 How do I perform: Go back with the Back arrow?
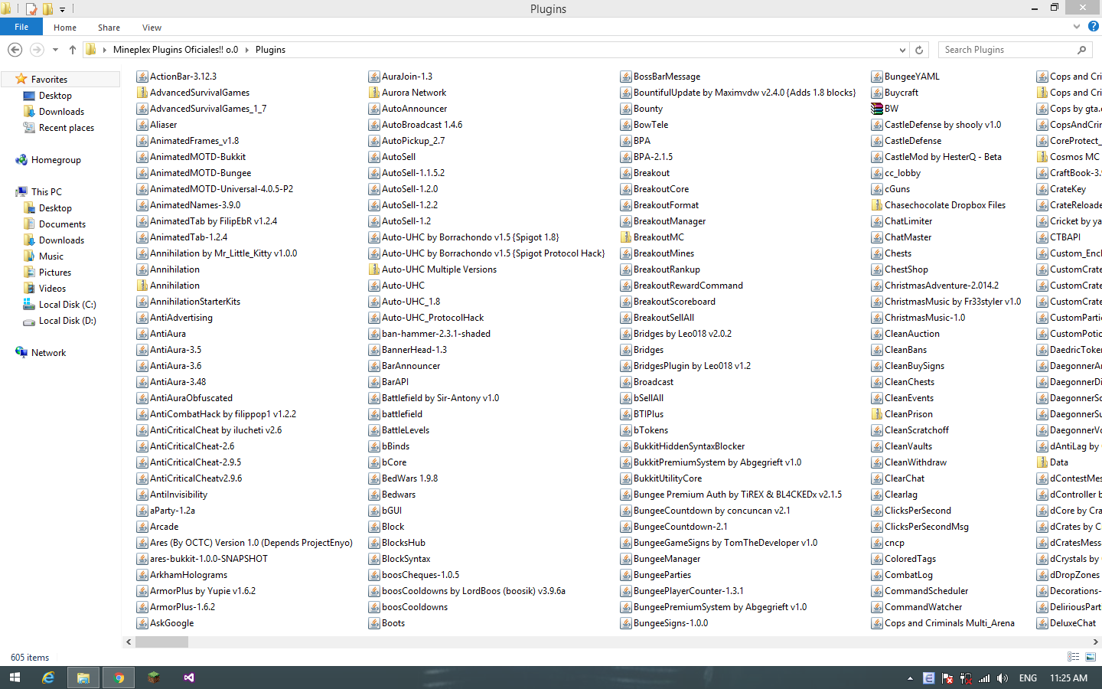coord(15,50)
